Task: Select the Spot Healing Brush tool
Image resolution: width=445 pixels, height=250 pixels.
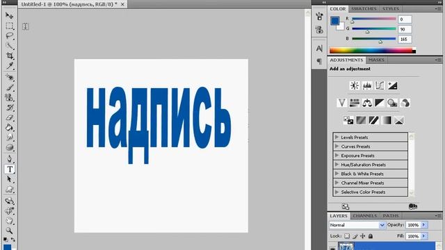Action: (9, 77)
